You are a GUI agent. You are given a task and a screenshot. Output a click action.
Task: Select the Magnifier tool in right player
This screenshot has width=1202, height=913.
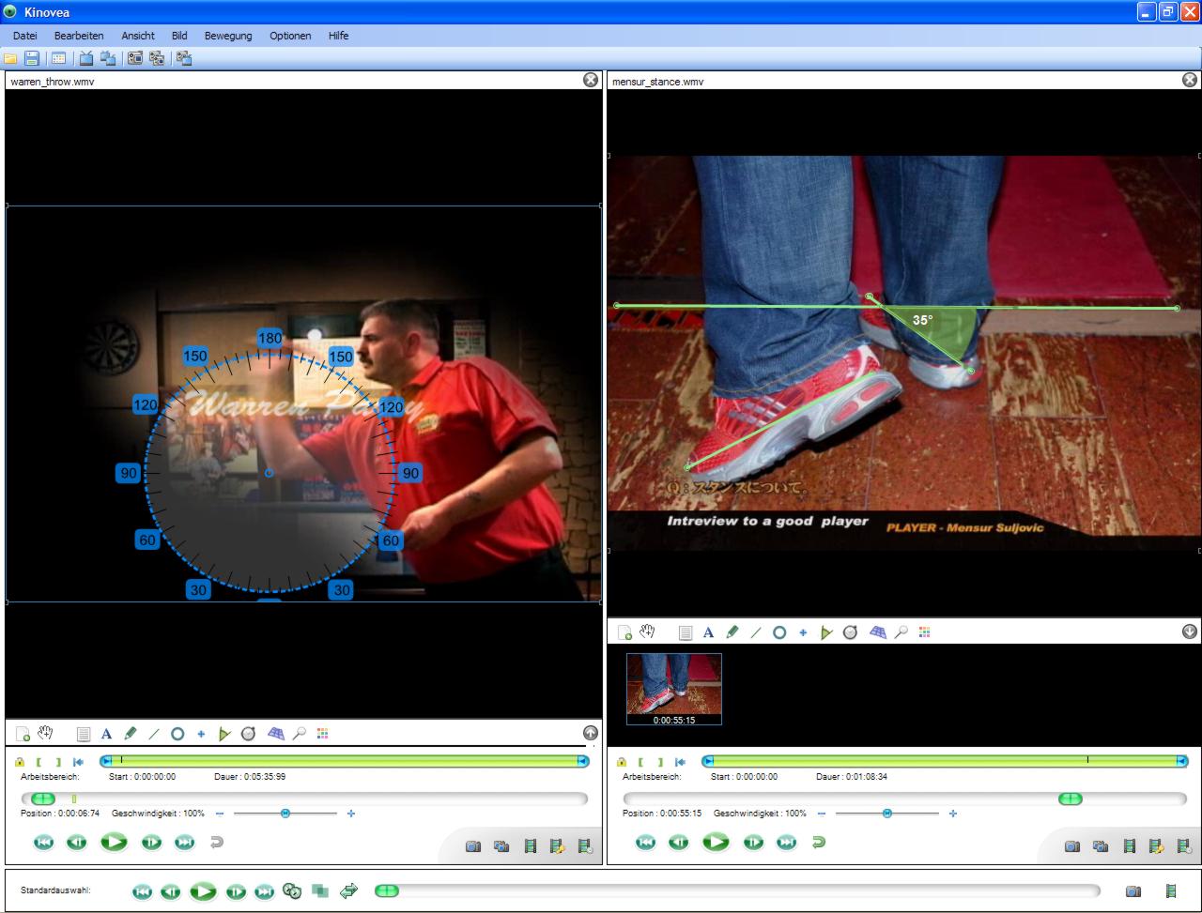click(901, 633)
